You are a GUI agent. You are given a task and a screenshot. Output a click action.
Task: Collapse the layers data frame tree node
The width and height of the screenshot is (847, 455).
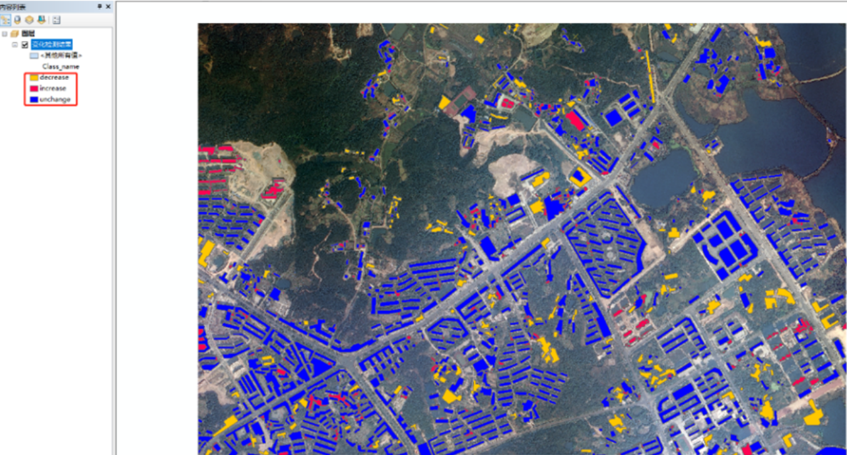5,34
